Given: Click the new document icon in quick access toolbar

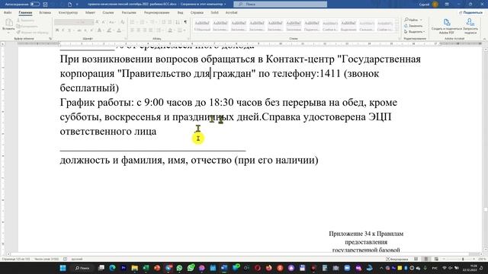Looking at the screenshot, I should 69,5.
